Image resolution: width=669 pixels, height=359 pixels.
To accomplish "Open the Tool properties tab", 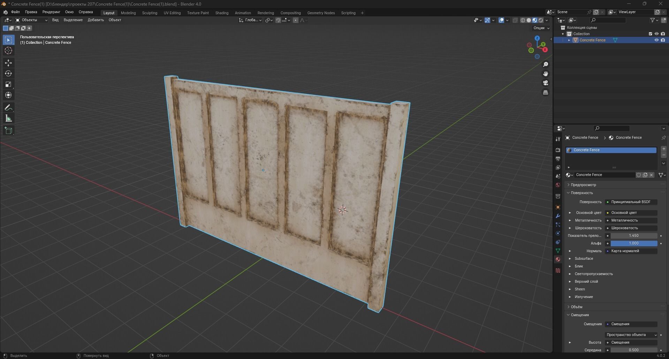I will pyautogui.click(x=558, y=139).
